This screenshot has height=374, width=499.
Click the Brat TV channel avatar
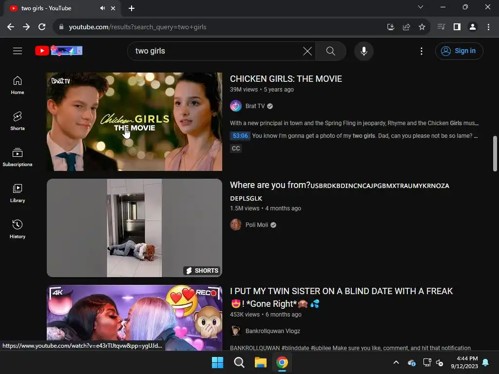pos(236,106)
